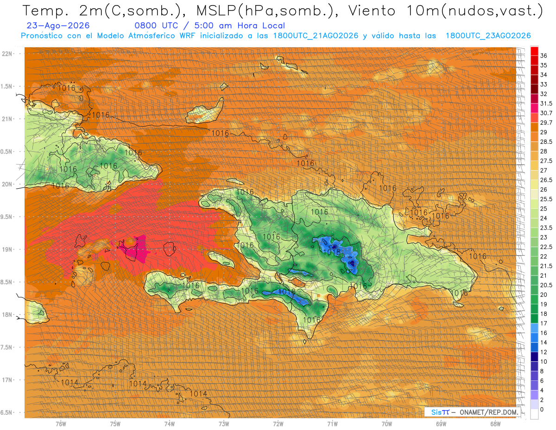Click the longitude axis label 72W
556x430 pixels.
(278, 424)
